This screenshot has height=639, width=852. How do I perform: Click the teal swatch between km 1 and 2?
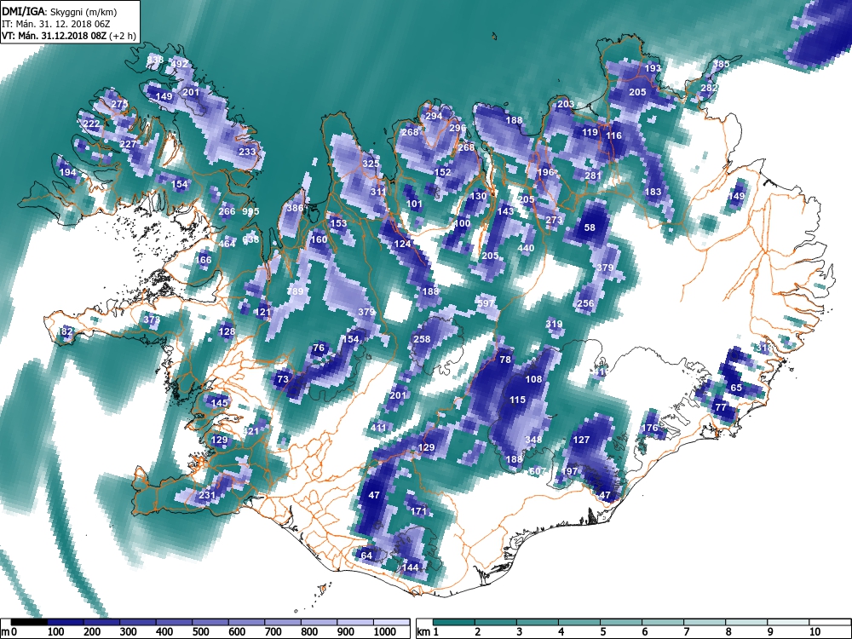click(454, 622)
